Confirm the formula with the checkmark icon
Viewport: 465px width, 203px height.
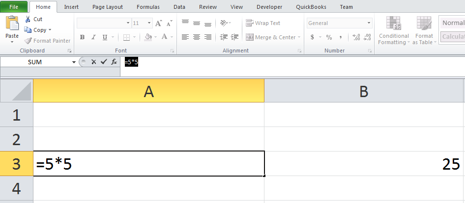pos(104,62)
